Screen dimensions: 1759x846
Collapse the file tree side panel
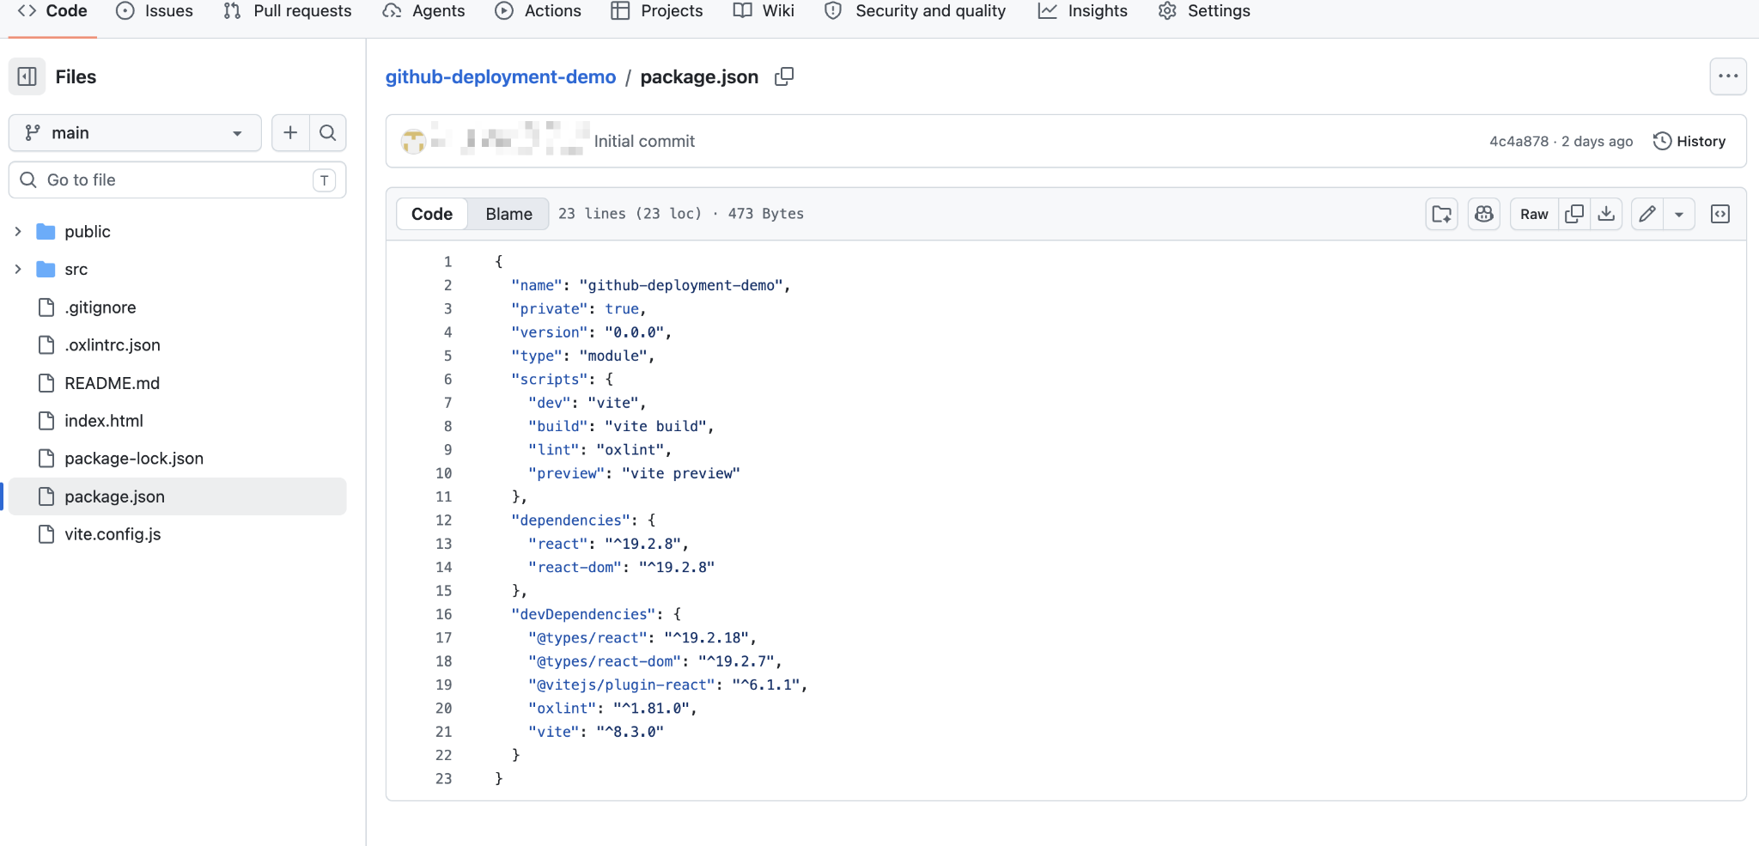coord(27,76)
